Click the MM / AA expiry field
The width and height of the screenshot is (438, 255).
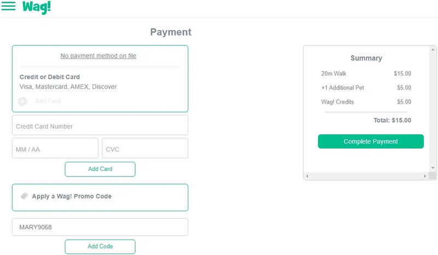click(x=55, y=148)
